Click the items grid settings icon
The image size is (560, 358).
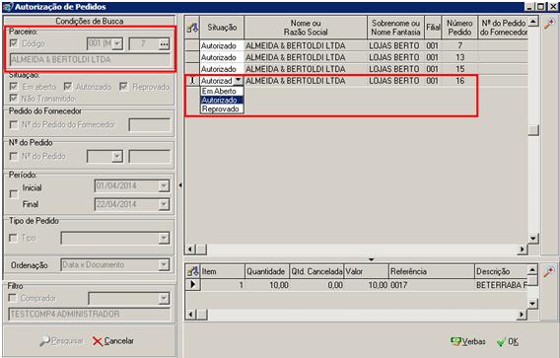(193, 271)
